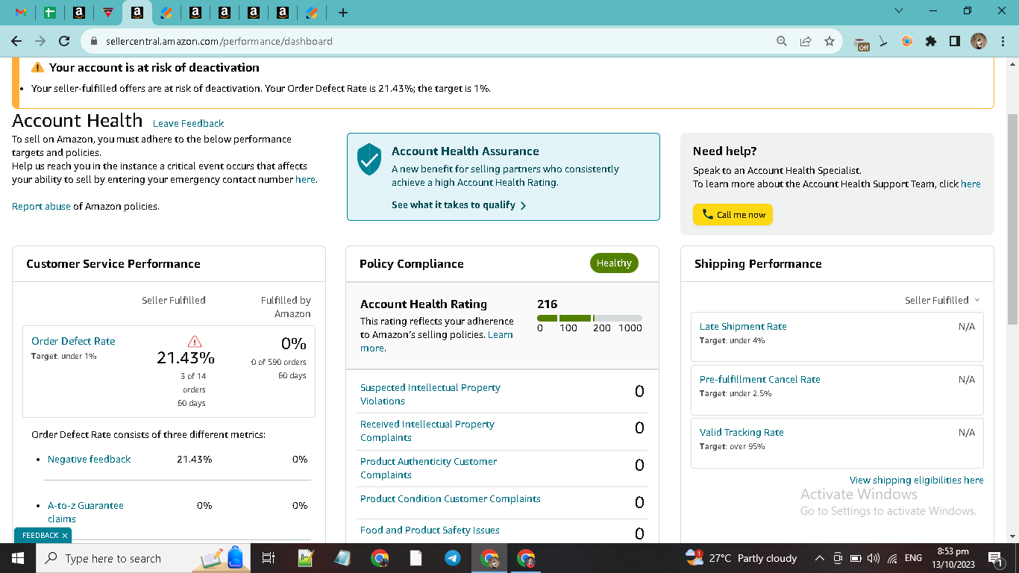Click the extension icon with the Off badge

(862, 43)
